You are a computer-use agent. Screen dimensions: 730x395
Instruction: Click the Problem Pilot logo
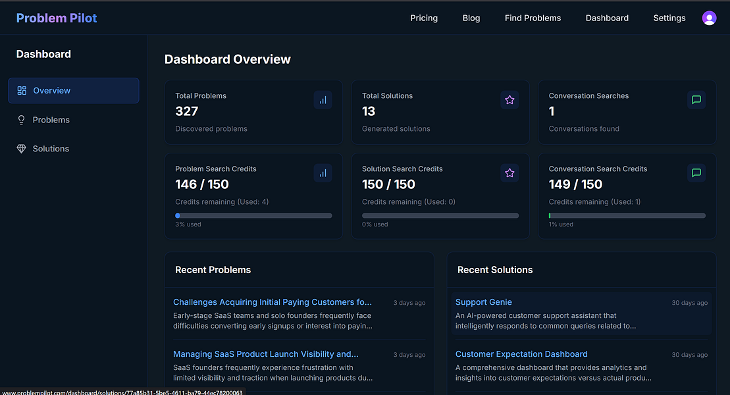pos(57,18)
